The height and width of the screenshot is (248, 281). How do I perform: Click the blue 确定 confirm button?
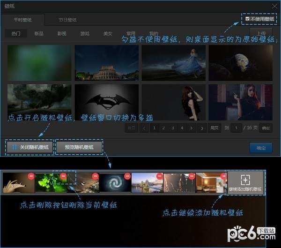click(x=261, y=148)
